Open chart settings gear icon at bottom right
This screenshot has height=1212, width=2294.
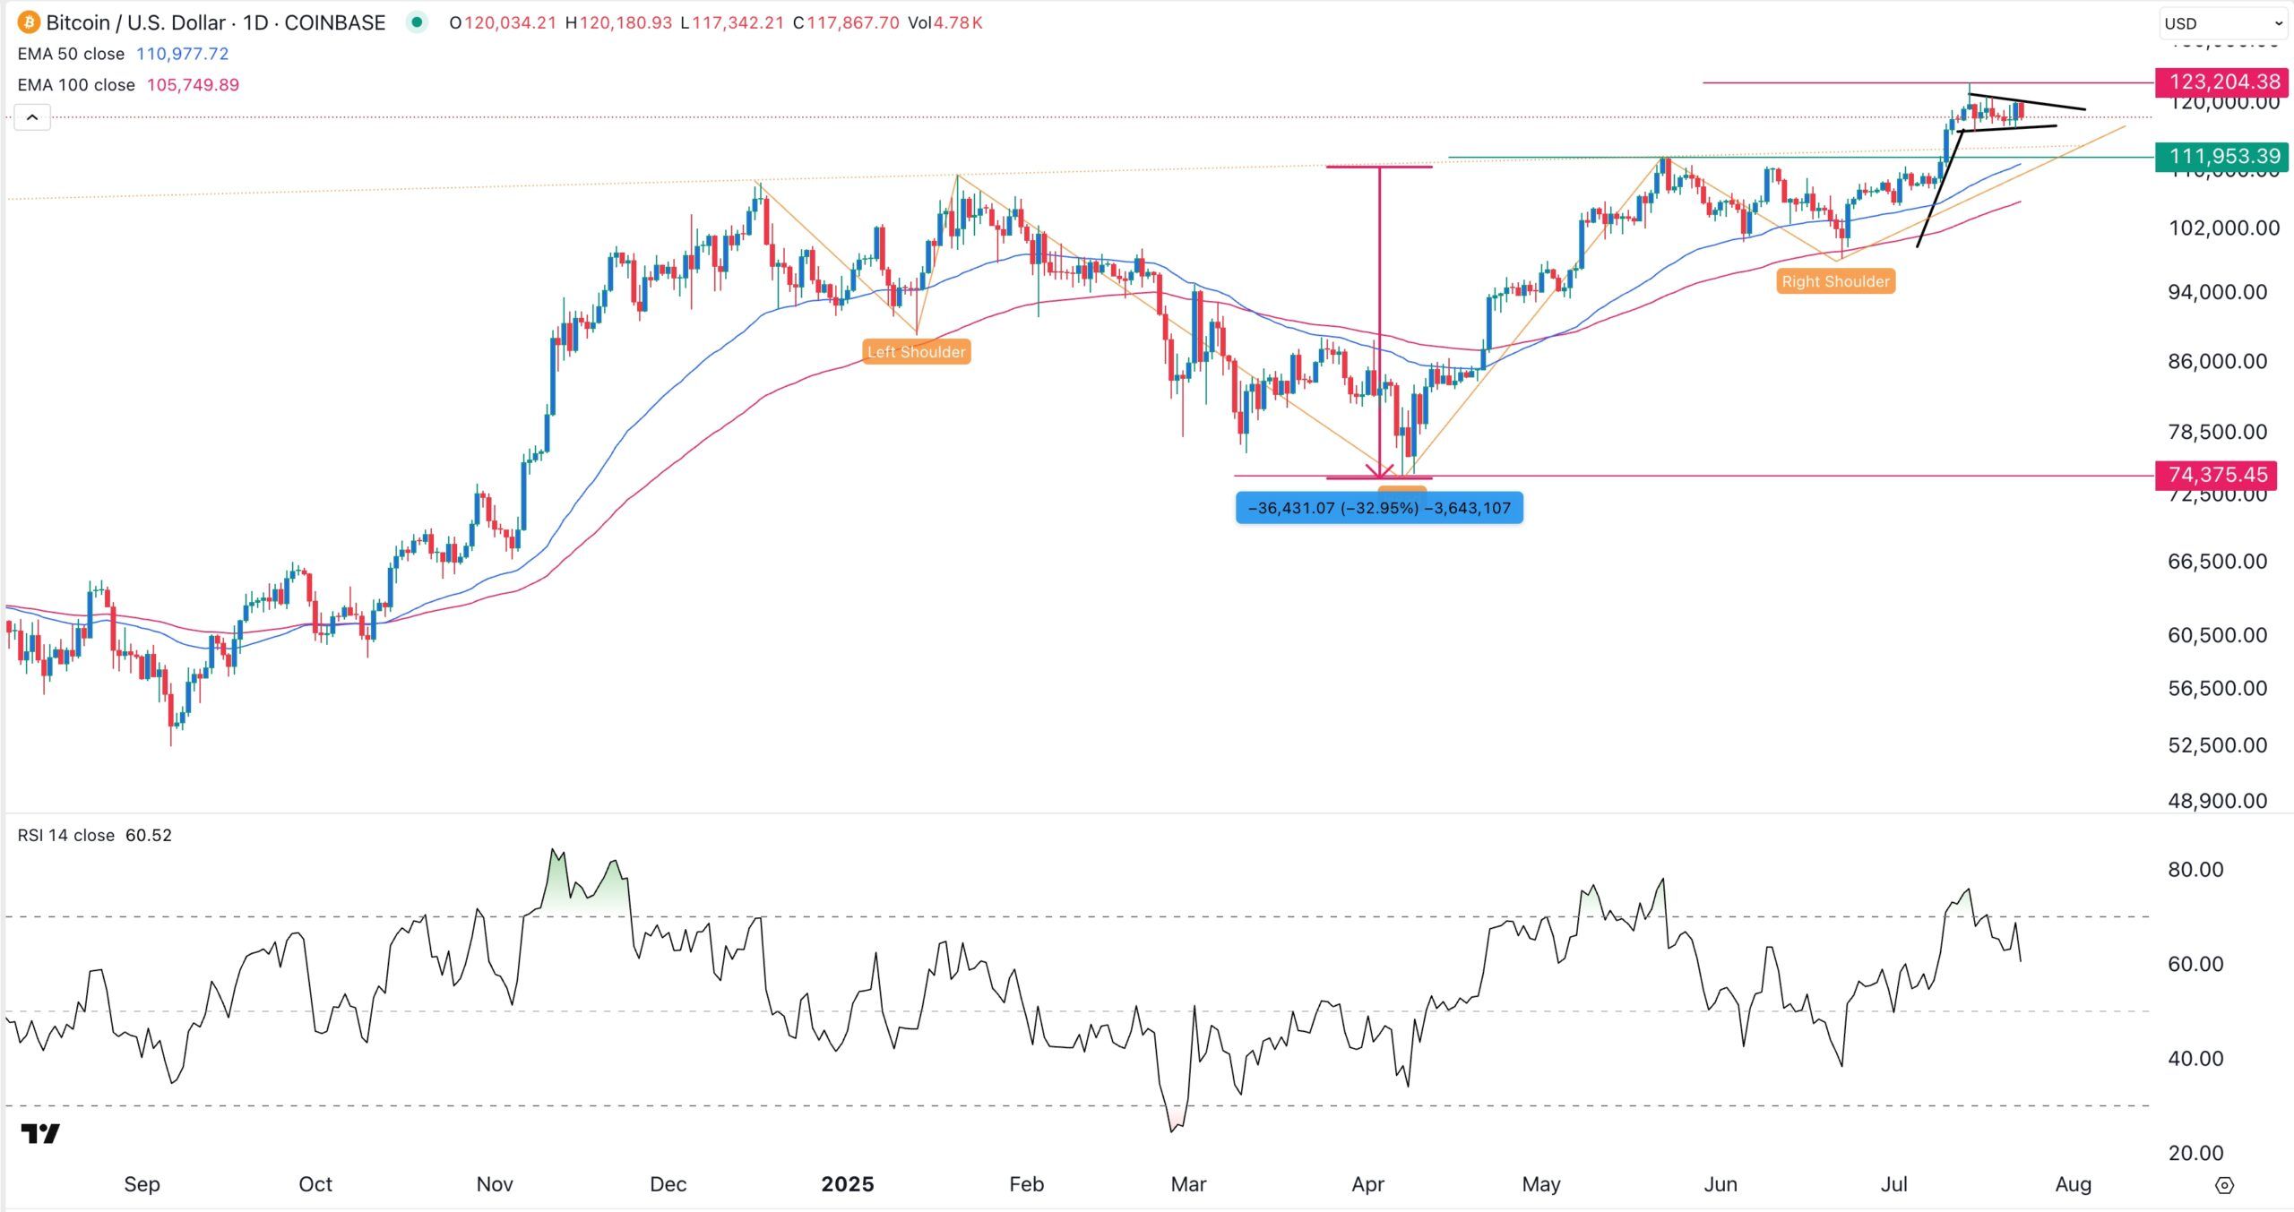click(x=2224, y=1185)
